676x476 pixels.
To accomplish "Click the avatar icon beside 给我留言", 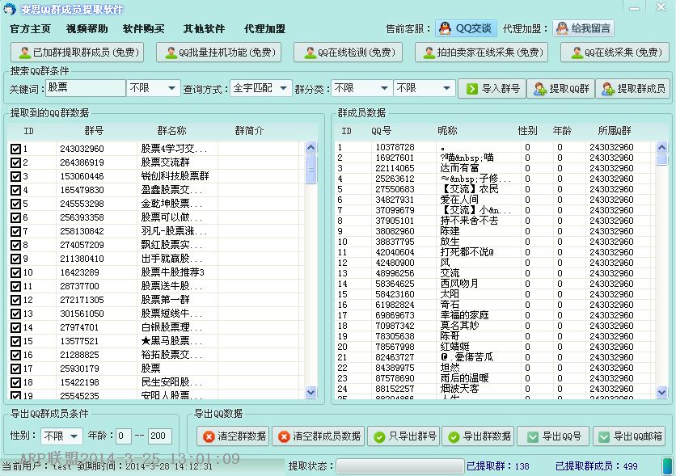I will [x=562, y=28].
